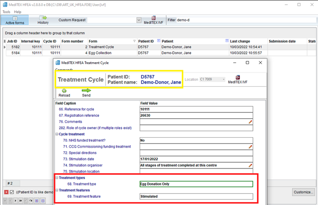318x205 pixels.
Task: Click the curved arrow navigator button
Action: (31, 201)
